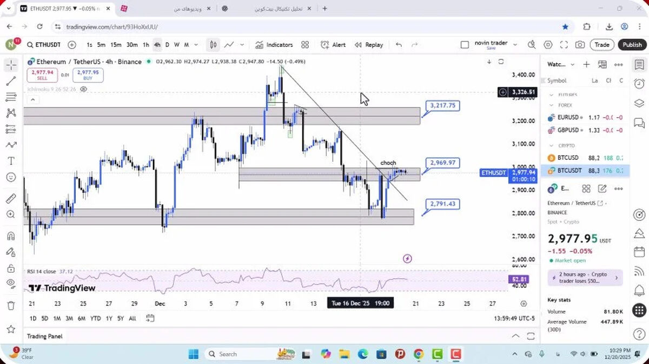Open chart settings hexagon icon
This screenshot has height=364, width=649.
pos(548,45)
